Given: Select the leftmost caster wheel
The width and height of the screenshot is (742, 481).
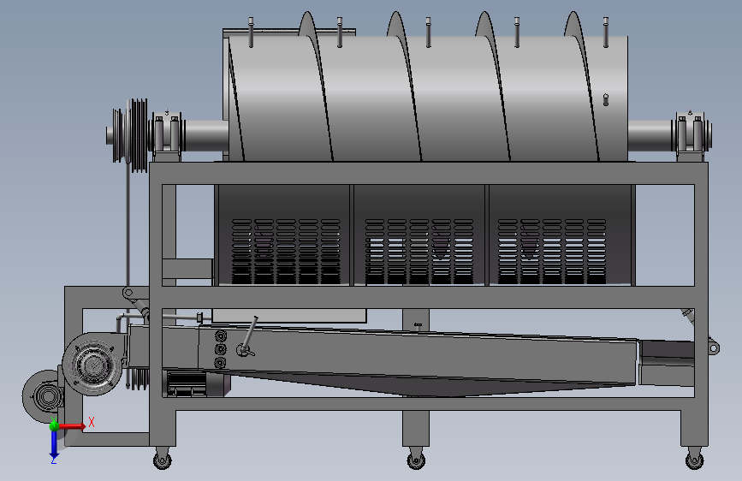Looking at the screenshot, I should [163, 459].
